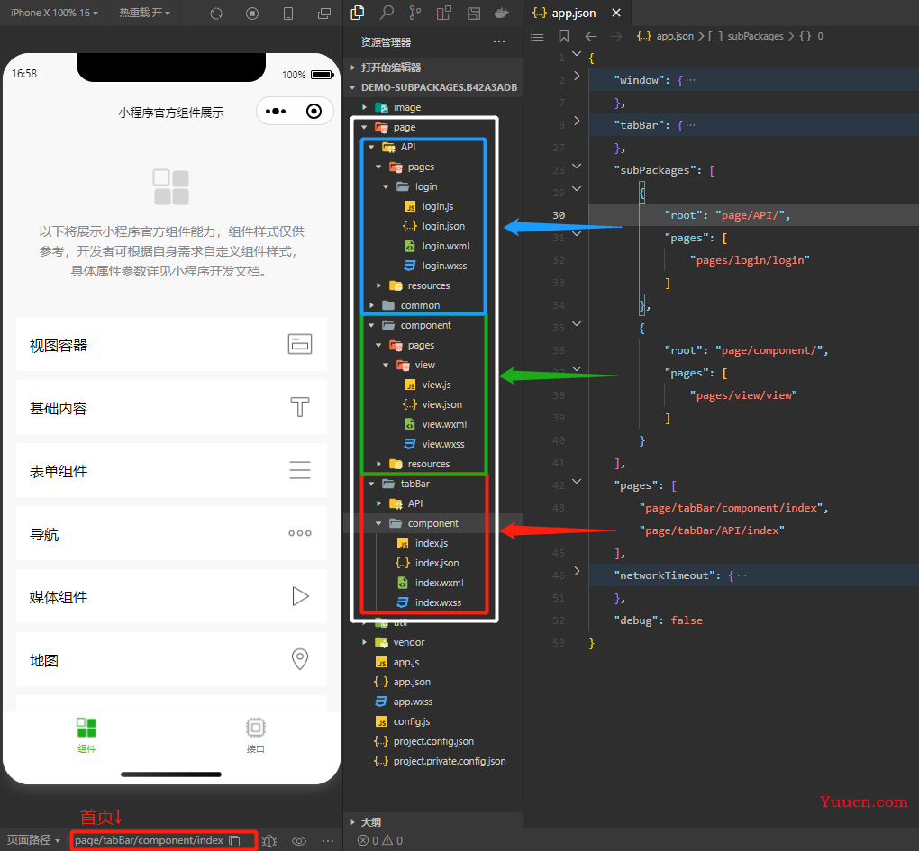Click the debug bug icon in status bar
This screenshot has width=919, height=851.
269,841
